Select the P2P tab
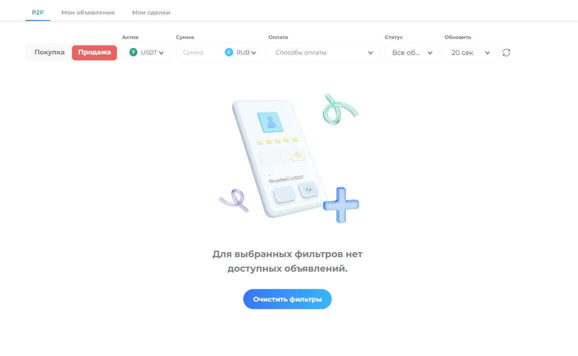This screenshot has width=578, height=356. coord(37,12)
